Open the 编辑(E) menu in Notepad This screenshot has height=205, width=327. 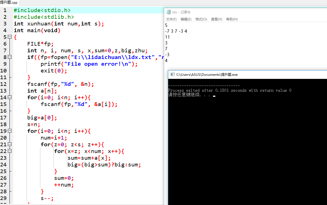(186, 19)
